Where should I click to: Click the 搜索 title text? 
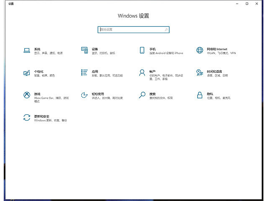152,94
